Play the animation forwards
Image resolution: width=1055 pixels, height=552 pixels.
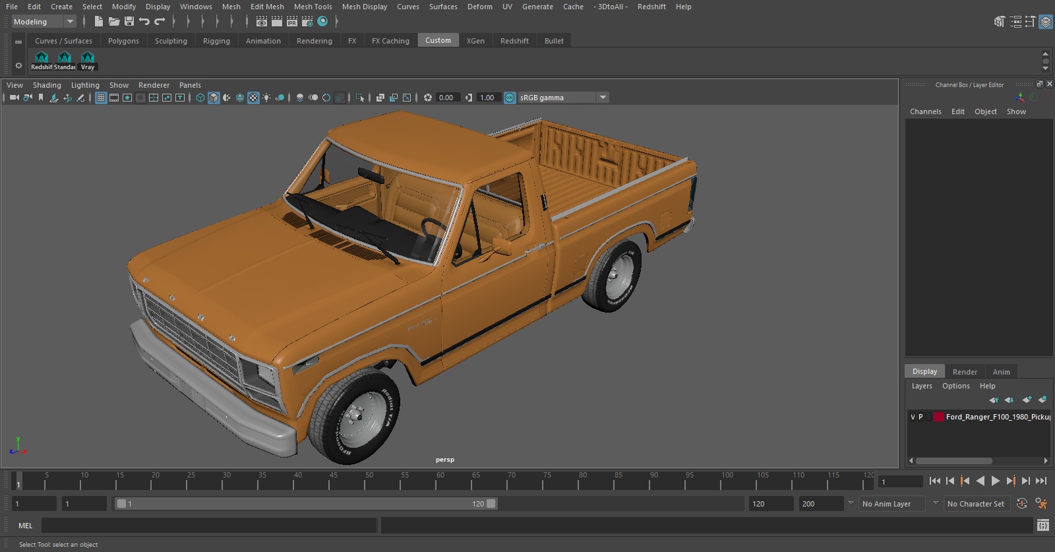tap(996, 481)
